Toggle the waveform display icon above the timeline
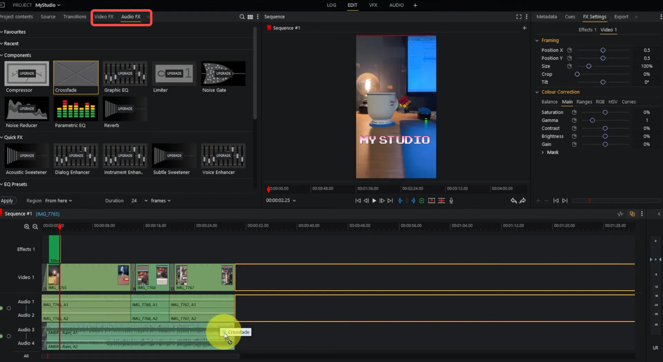 (x=620, y=214)
